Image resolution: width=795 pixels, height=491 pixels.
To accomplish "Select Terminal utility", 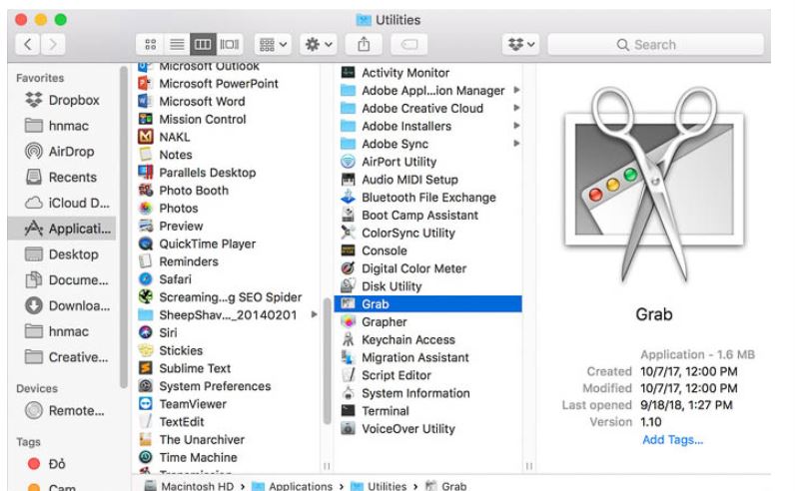I will pos(376,411).
